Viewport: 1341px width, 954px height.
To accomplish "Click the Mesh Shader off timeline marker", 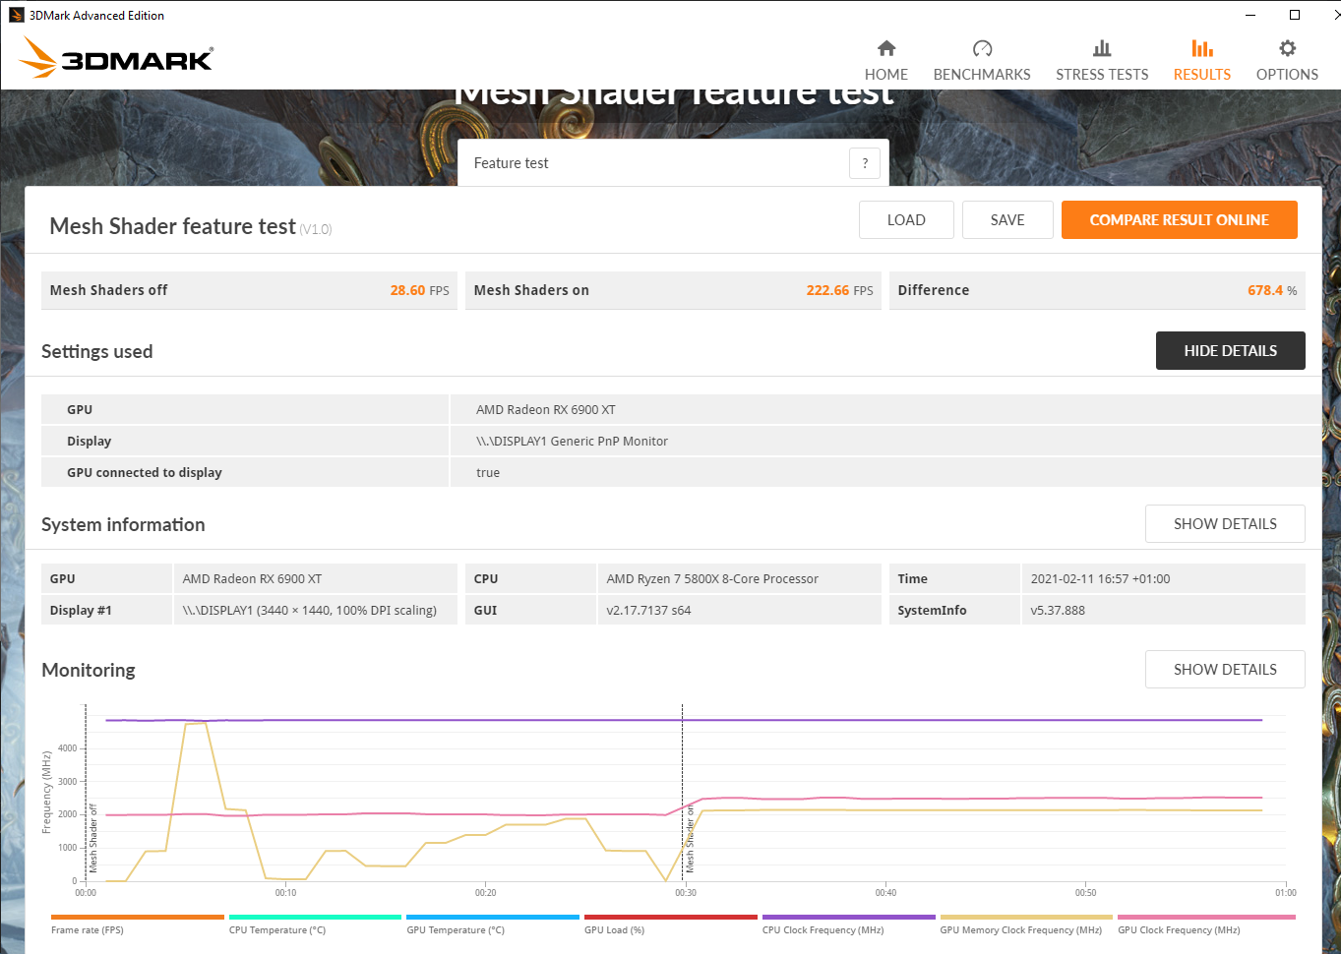I will (x=93, y=839).
